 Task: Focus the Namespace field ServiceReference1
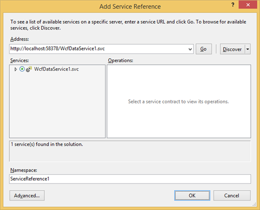click(130, 179)
